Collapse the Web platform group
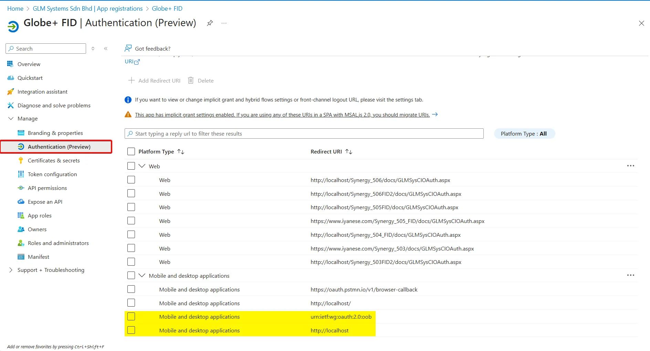This screenshot has height=351, width=650. (142, 166)
